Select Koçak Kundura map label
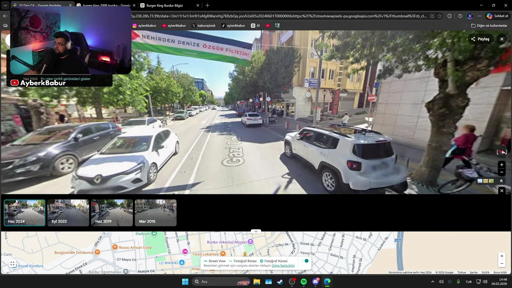The height and width of the screenshot is (288, 512). click(30, 266)
